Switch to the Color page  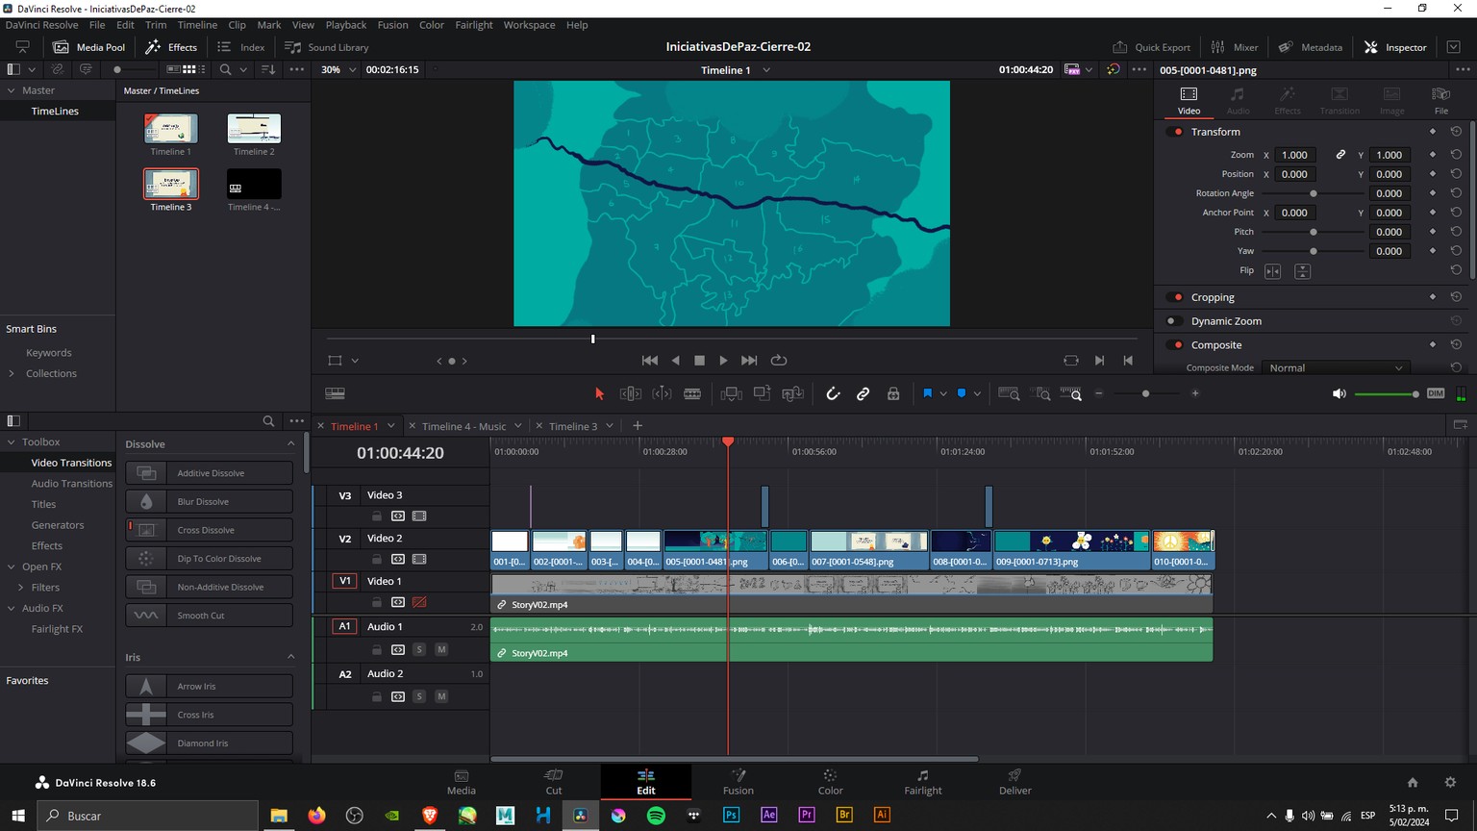tap(830, 782)
